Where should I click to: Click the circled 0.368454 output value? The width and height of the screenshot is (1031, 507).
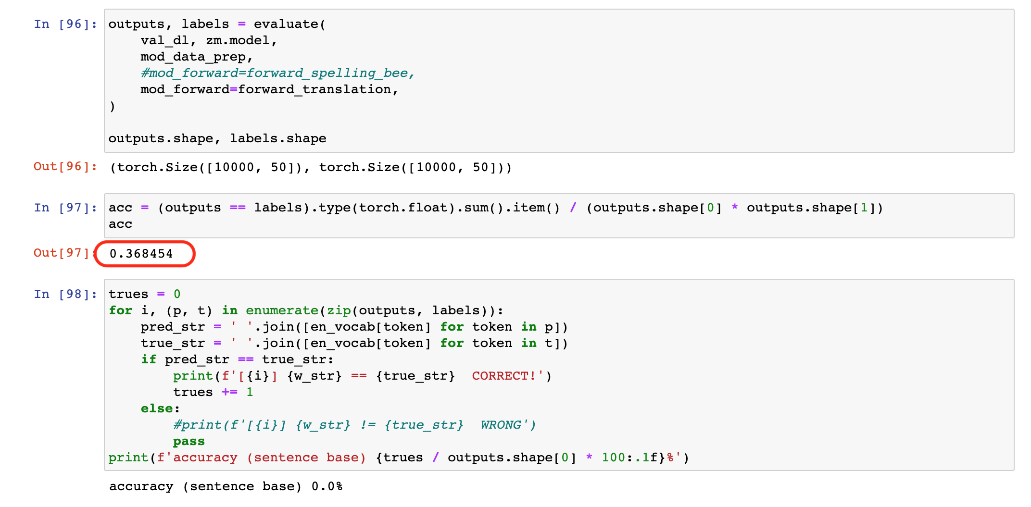[x=141, y=254]
